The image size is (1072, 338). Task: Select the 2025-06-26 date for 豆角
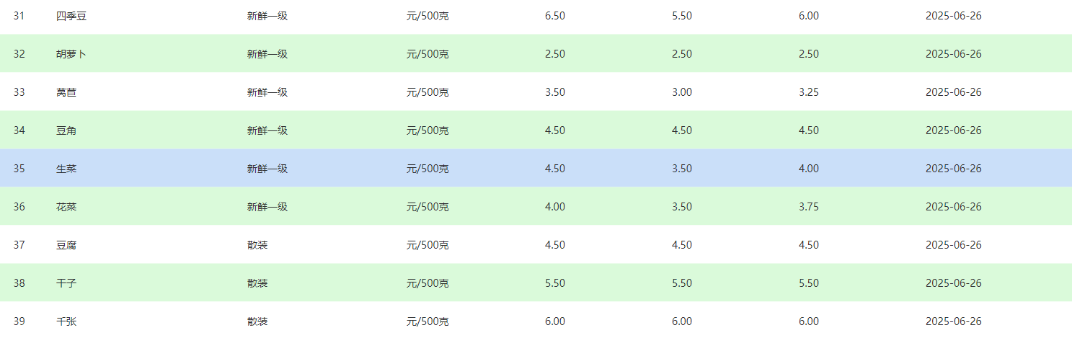click(954, 130)
